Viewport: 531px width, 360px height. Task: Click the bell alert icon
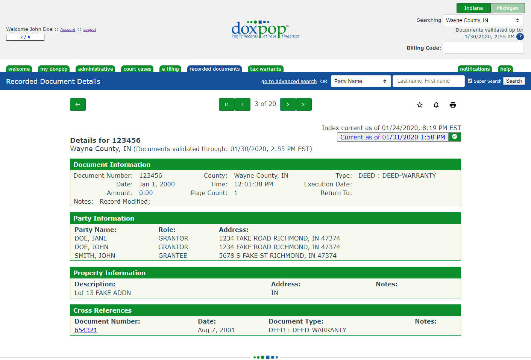(x=436, y=105)
